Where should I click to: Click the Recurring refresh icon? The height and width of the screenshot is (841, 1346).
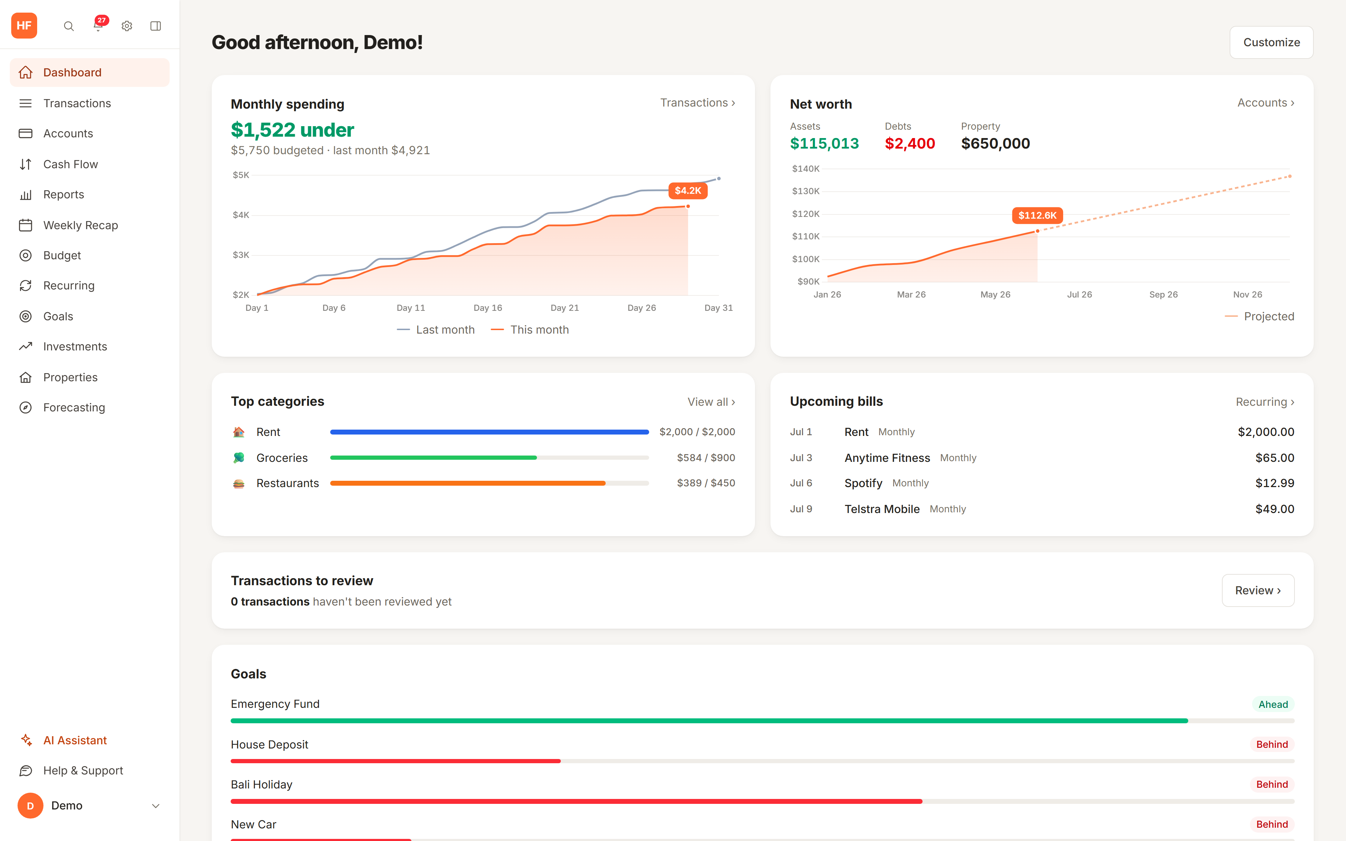(x=26, y=285)
